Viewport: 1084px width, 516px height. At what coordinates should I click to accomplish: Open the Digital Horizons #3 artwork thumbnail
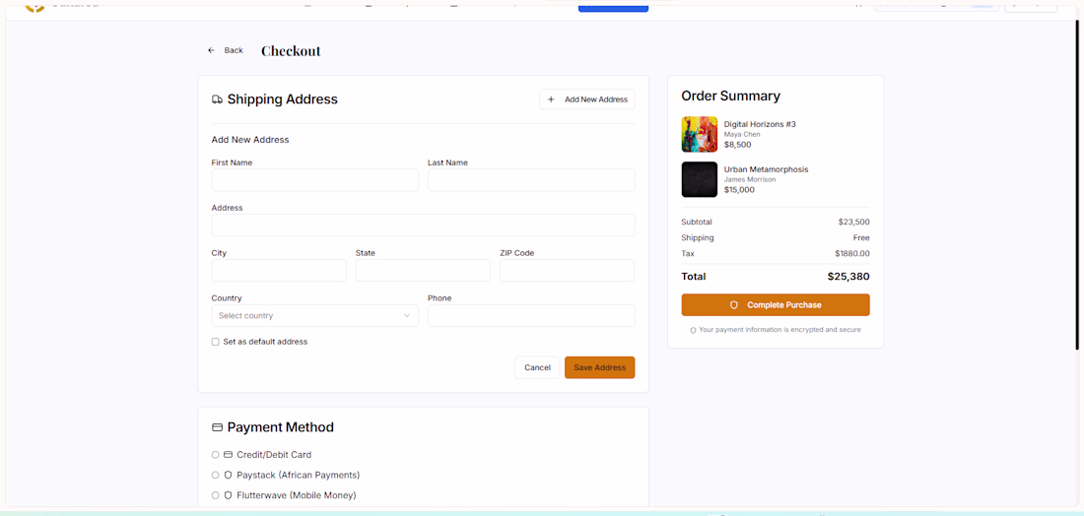[700, 134]
